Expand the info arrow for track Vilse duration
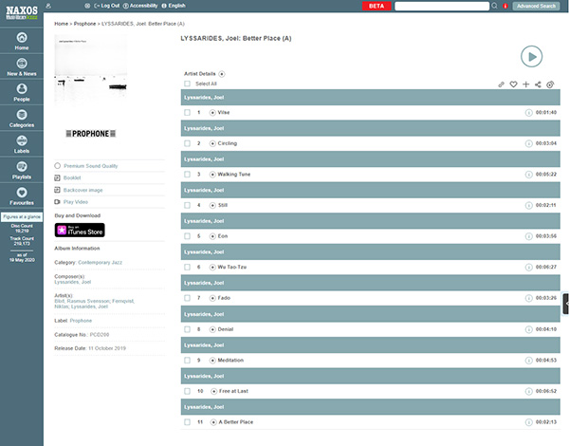 point(528,113)
